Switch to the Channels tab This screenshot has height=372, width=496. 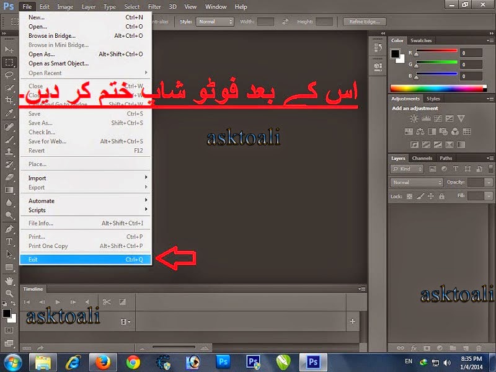(422, 158)
